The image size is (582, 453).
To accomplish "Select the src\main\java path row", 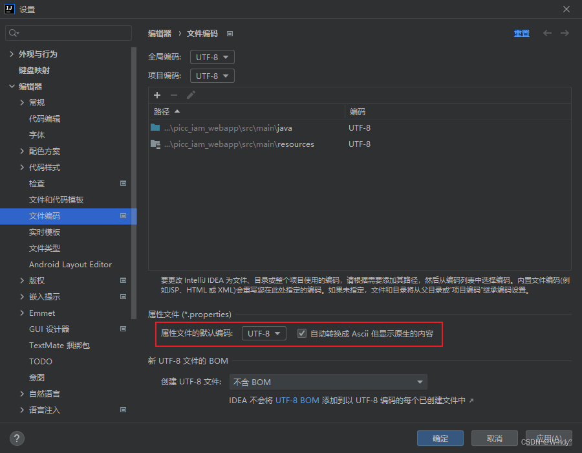I will (360, 127).
